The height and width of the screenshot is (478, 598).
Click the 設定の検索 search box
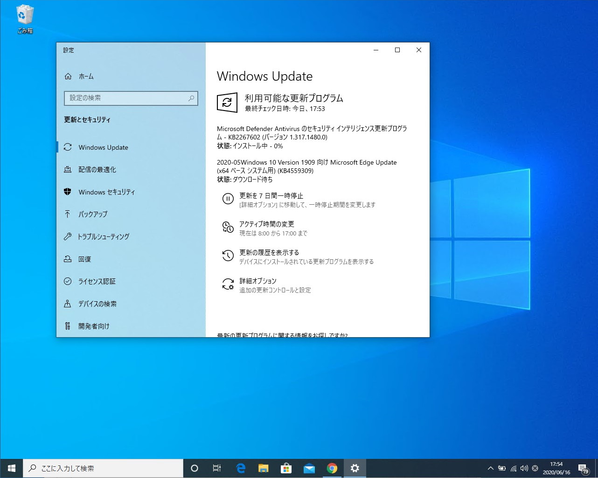tap(131, 98)
